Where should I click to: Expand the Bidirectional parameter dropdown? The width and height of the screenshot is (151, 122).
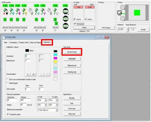click(48, 110)
